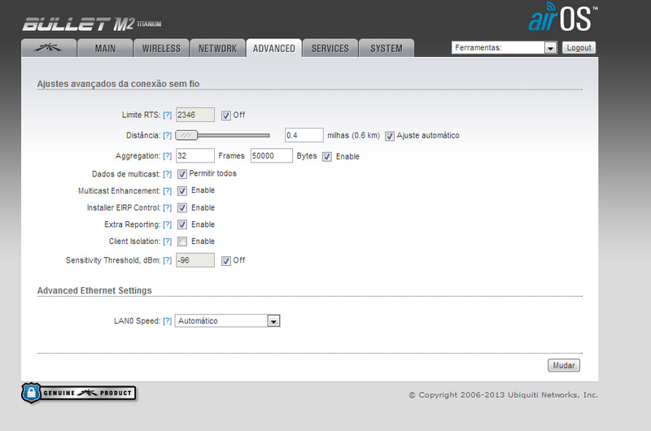Open the Ferramentas tools dropdown
This screenshot has width=651, height=431.
click(x=504, y=48)
